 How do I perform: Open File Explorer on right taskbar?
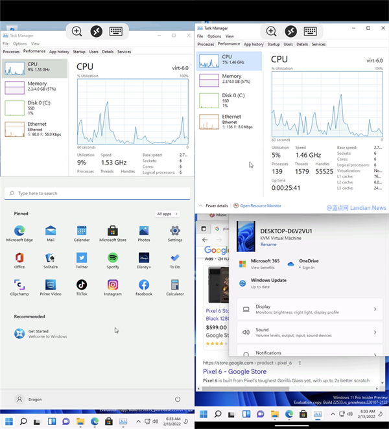pos(275,414)
